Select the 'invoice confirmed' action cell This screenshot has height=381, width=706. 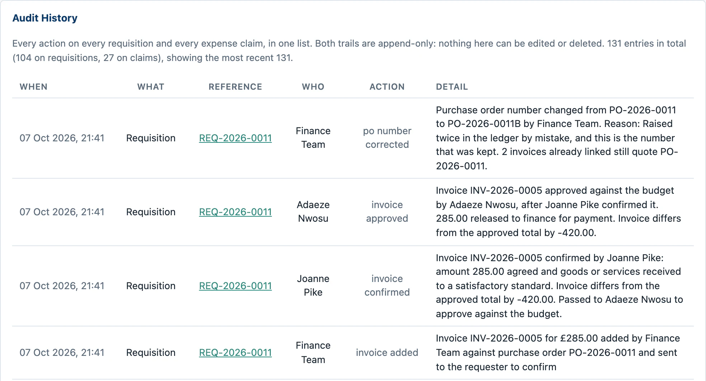[x=387, y=286]
